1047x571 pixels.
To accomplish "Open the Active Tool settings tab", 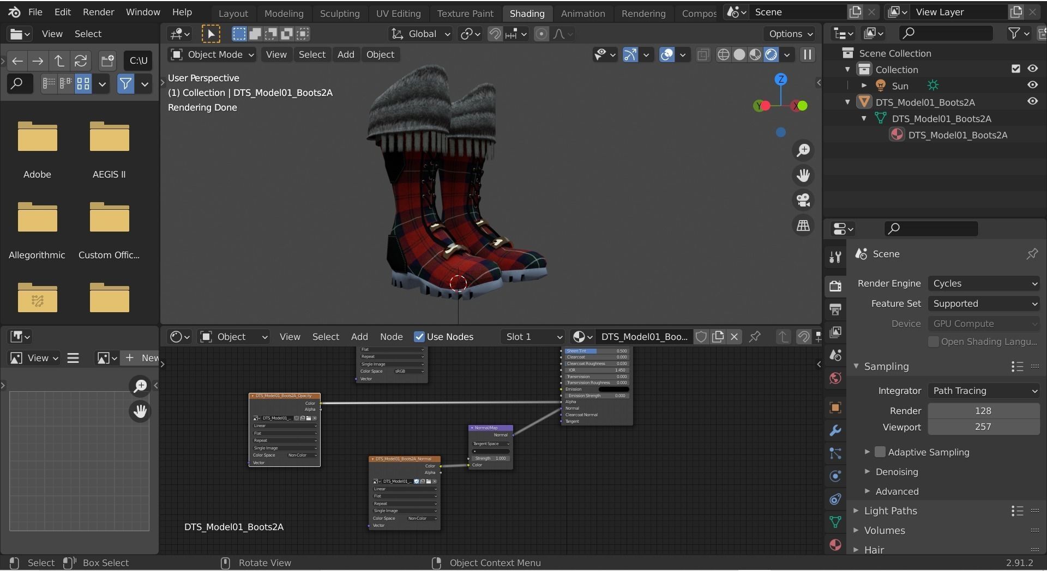I will (x=835, y=257).
